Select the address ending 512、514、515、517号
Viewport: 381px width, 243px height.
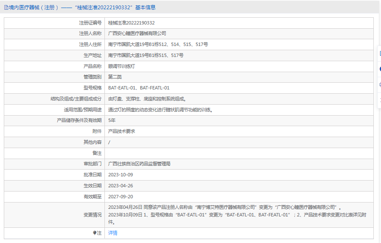click(158, 44)
